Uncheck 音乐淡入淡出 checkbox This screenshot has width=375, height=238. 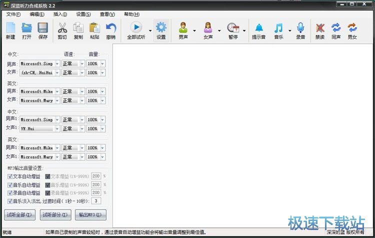10,201
